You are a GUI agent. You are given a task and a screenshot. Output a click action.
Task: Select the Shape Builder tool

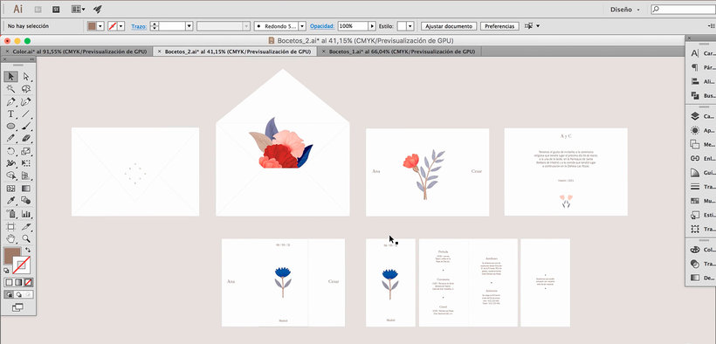pyautogui.click(x=11, y=175)
